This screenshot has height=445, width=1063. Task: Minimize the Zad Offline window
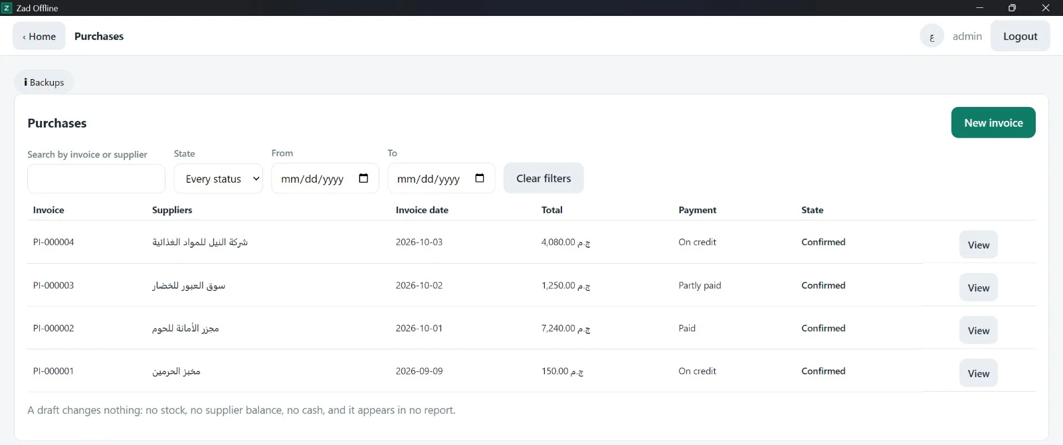click(979, 8)
